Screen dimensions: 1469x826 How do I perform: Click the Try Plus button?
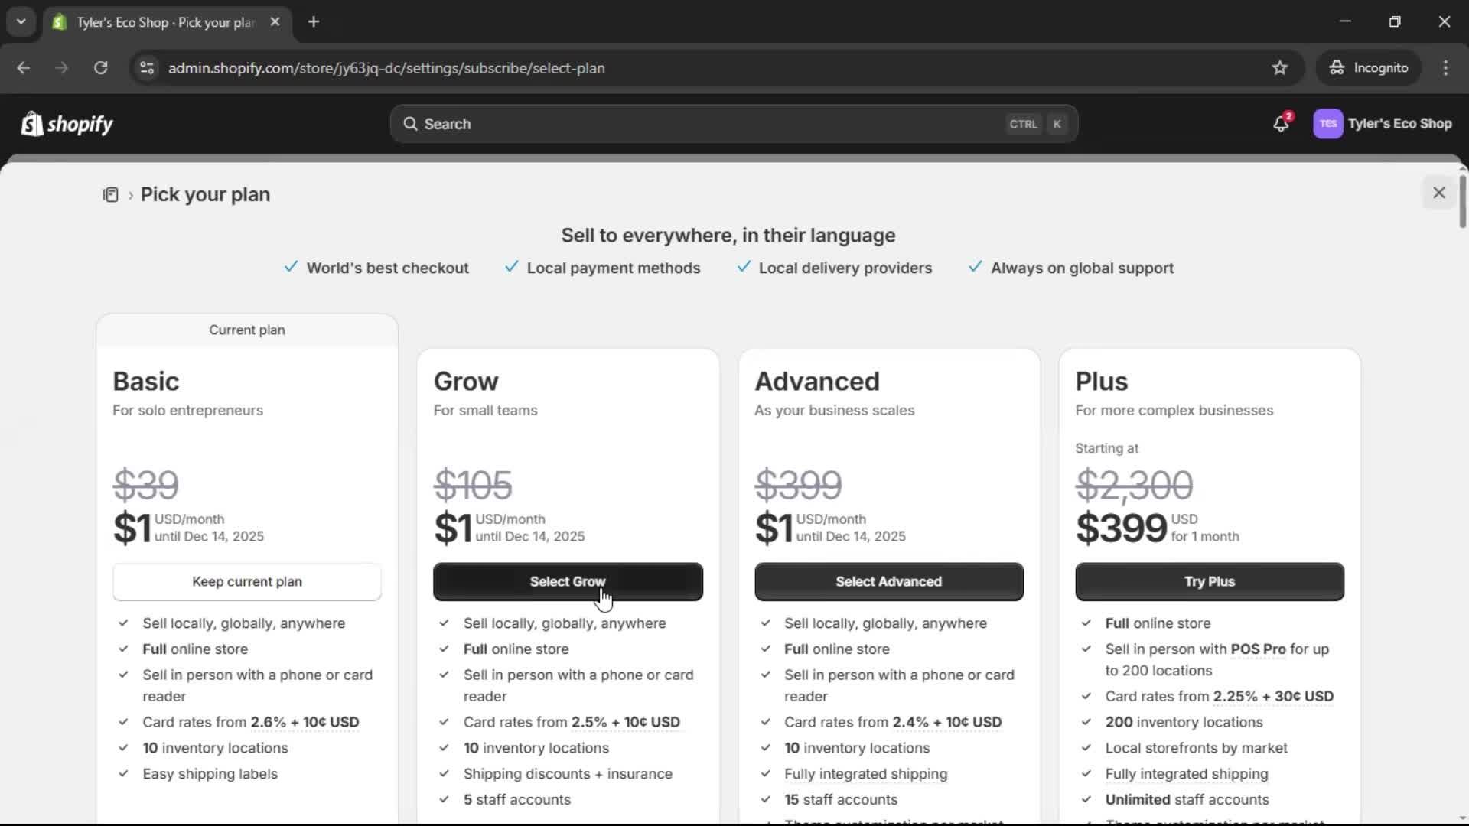coord(1209,582)
